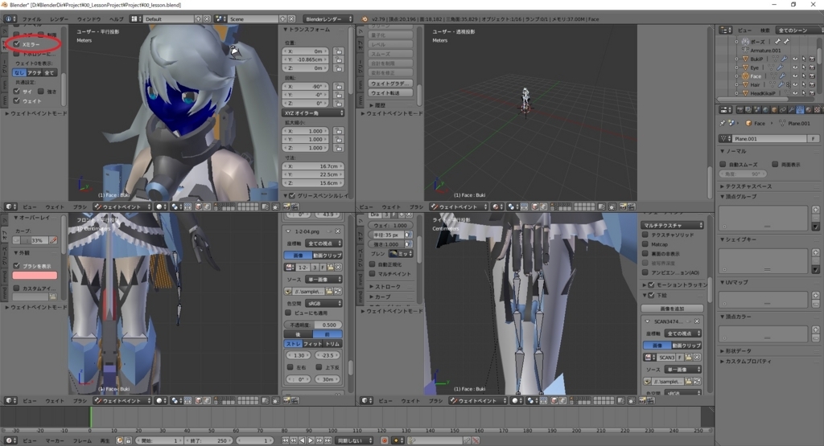824x446 pixels.
Task: Enable the Matcap checkbox
Action: (645, 244)
